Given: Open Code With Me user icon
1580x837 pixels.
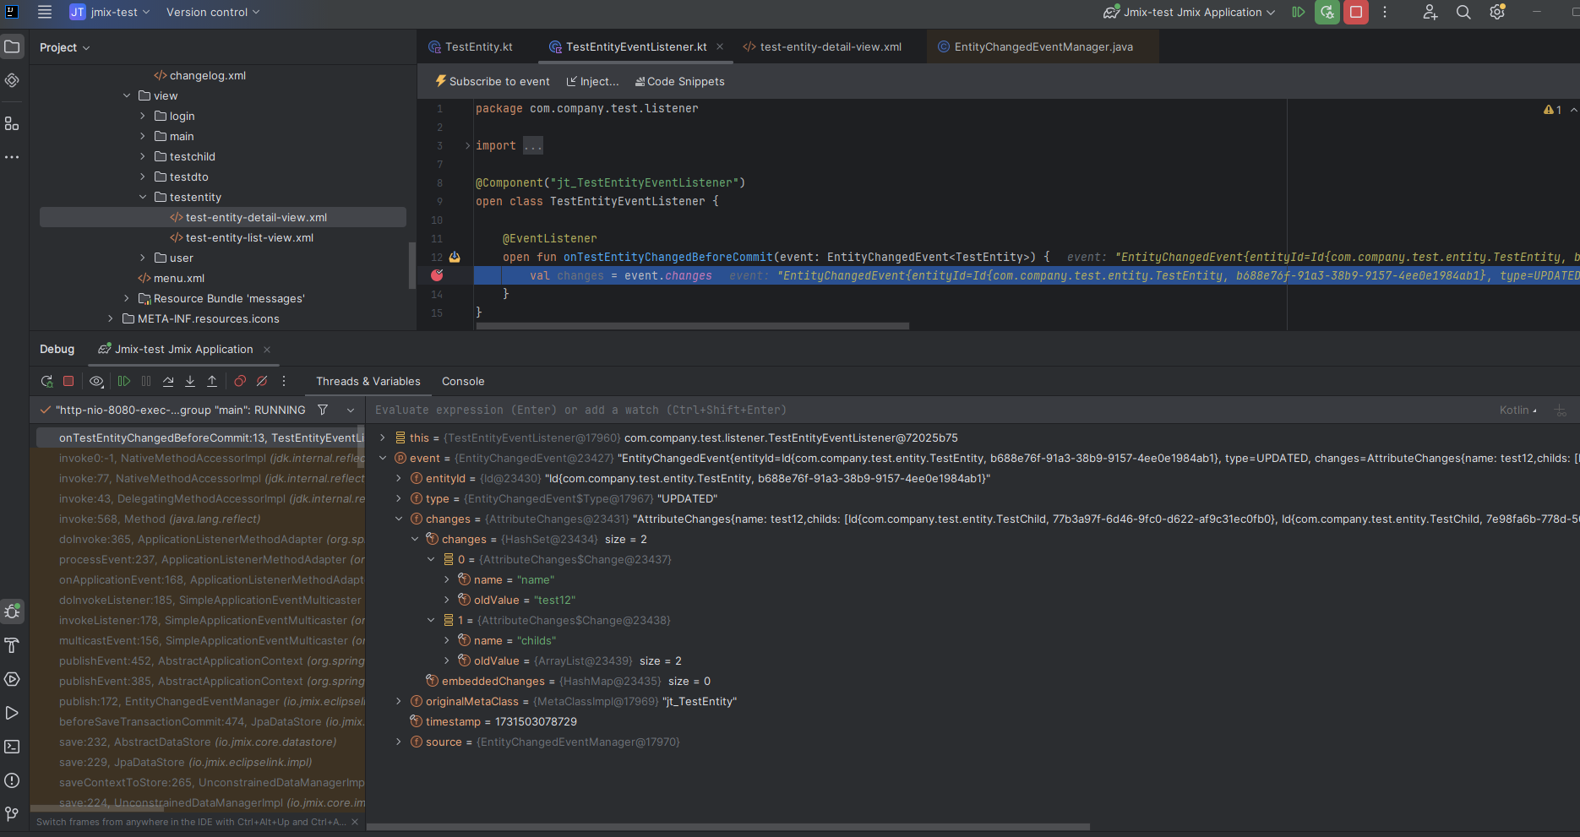Looking at the screenshot, I should point(1430,12).
